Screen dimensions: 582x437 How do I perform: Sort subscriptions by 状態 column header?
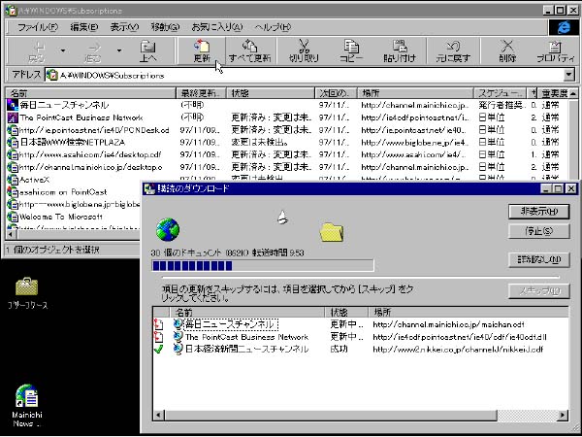click(271, 93)
